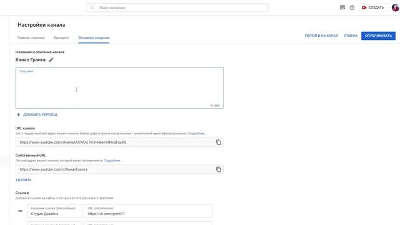Click the URL канала label

click(25, 128)
